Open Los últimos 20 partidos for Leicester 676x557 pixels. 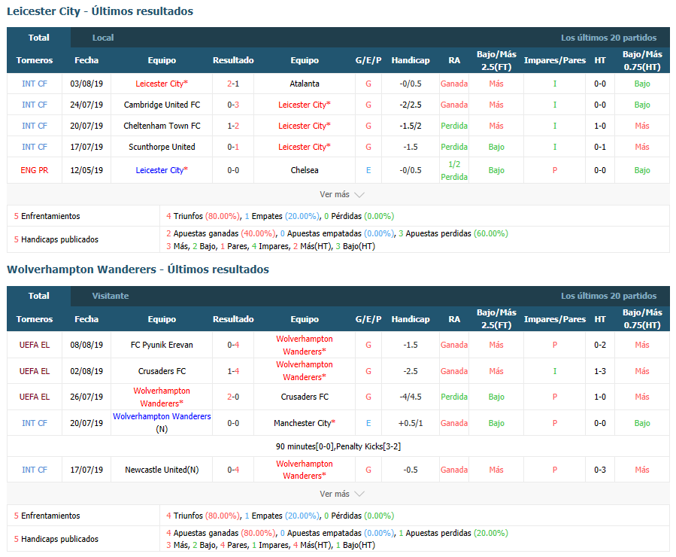coord(608,38)
